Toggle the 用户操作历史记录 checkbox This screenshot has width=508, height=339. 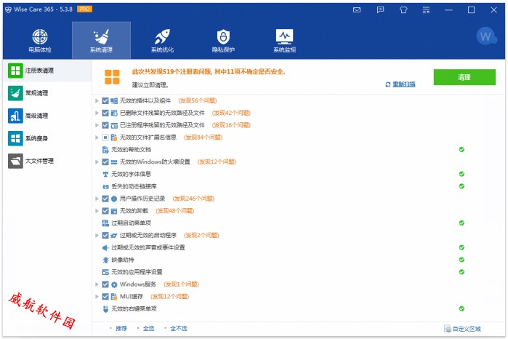coord(105,199)
